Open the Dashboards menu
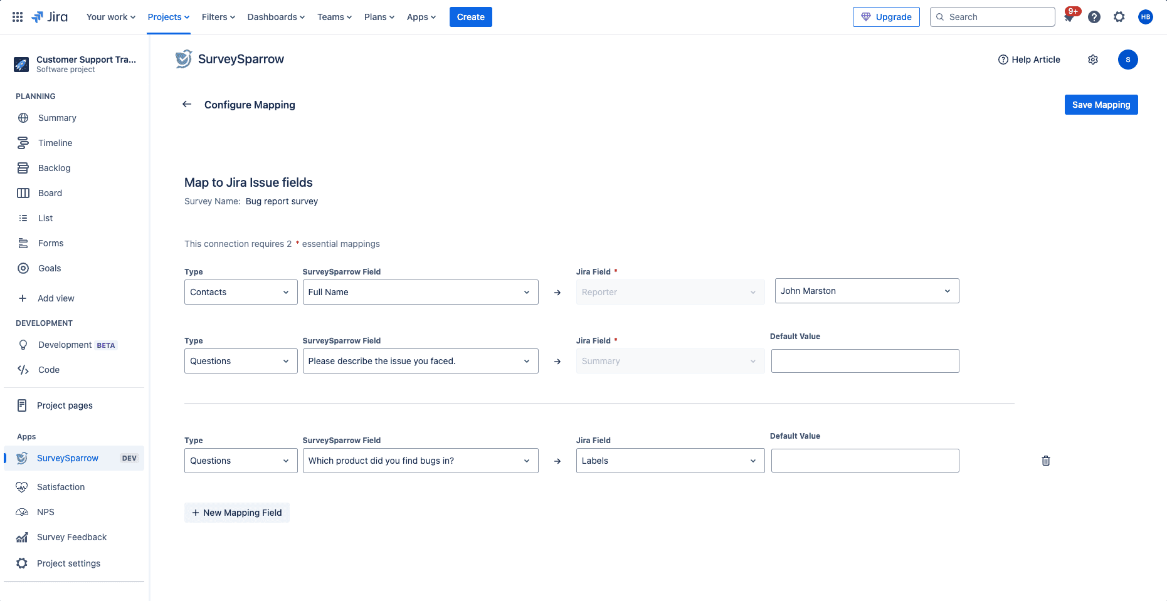The image size is (1167, 601). (276, 17)
